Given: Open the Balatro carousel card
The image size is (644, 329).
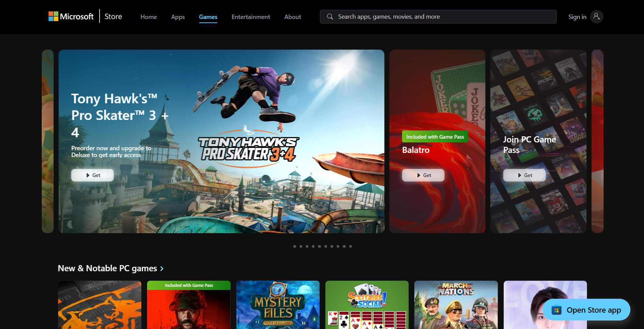Looking at the screenshot, I should coord(437,141).
